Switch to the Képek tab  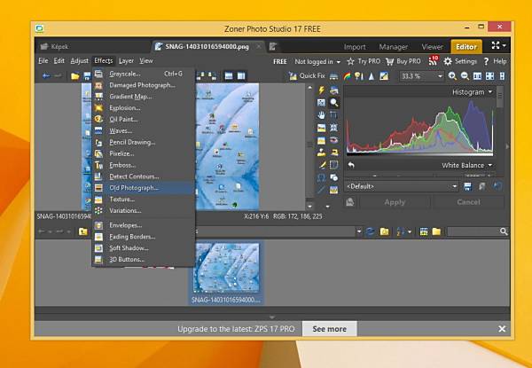pos(59,46)
